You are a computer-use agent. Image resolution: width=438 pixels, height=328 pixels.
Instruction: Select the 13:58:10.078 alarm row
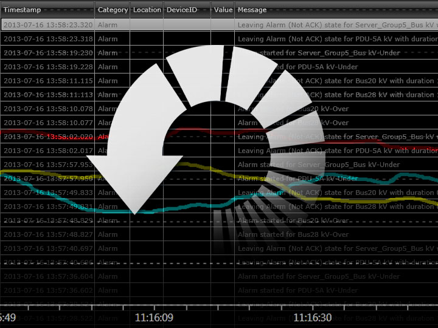tap(49, 109)
